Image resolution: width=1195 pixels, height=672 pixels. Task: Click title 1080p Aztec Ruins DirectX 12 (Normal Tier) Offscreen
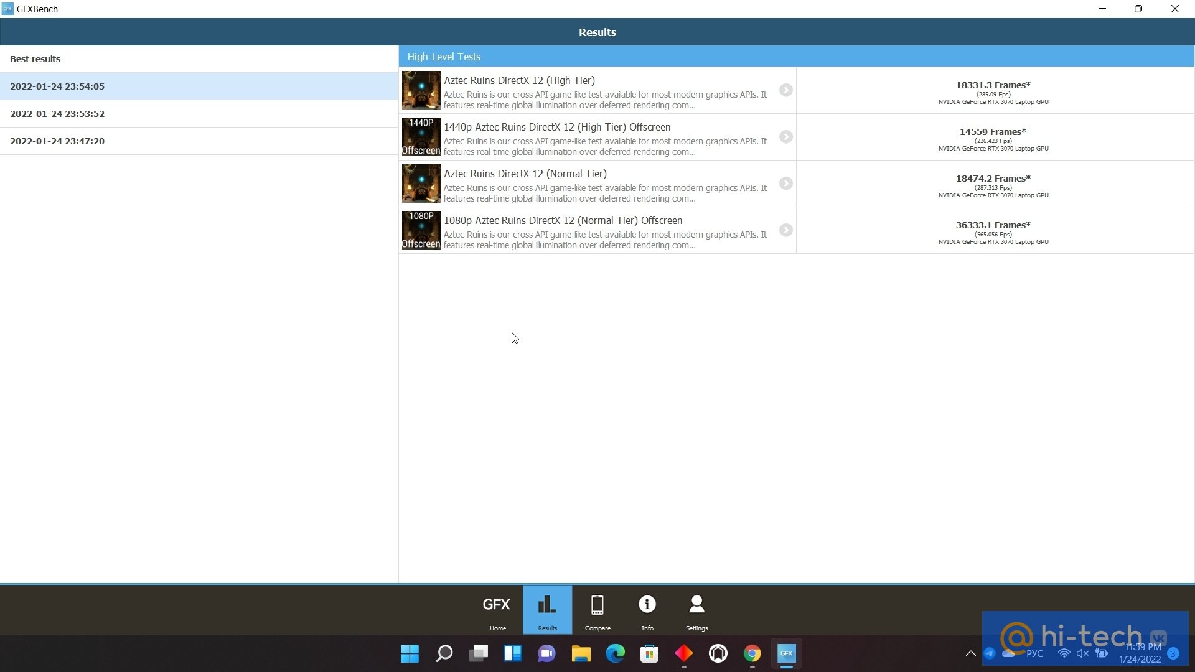(x=563, y=220)
